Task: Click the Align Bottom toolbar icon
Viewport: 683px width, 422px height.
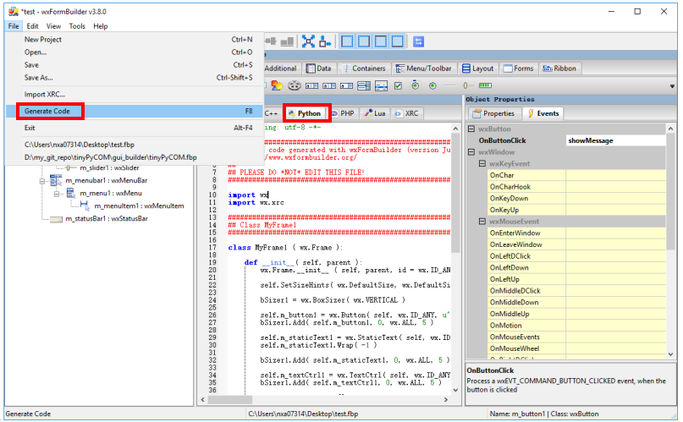Action: point(287,41)
